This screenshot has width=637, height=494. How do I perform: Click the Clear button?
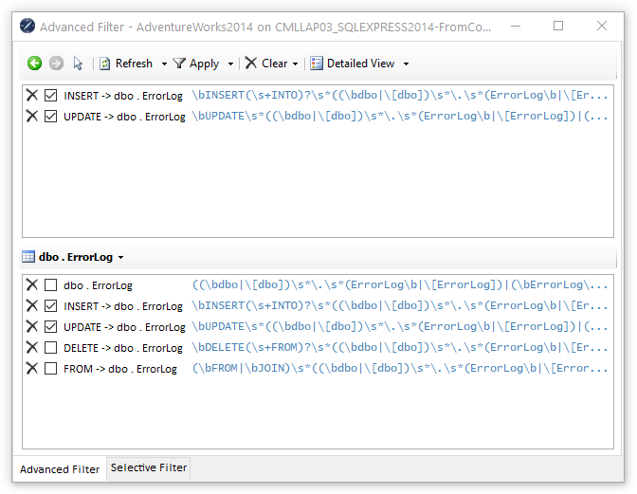click(266, 64)
